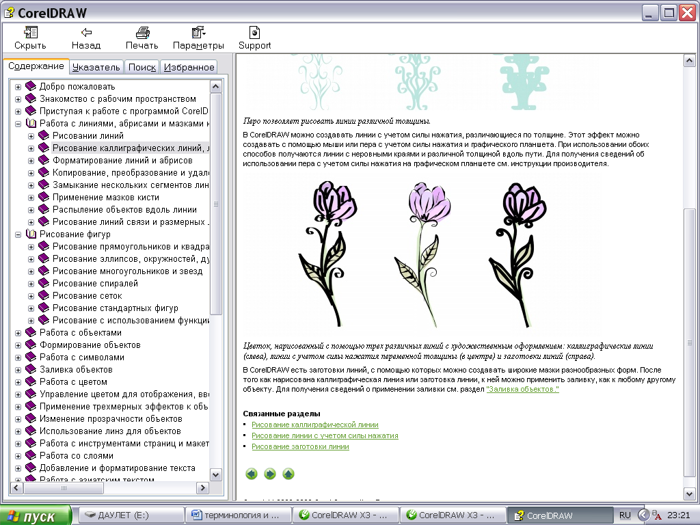Go back with the Назад arrow icon

click(x=86, y=33)
